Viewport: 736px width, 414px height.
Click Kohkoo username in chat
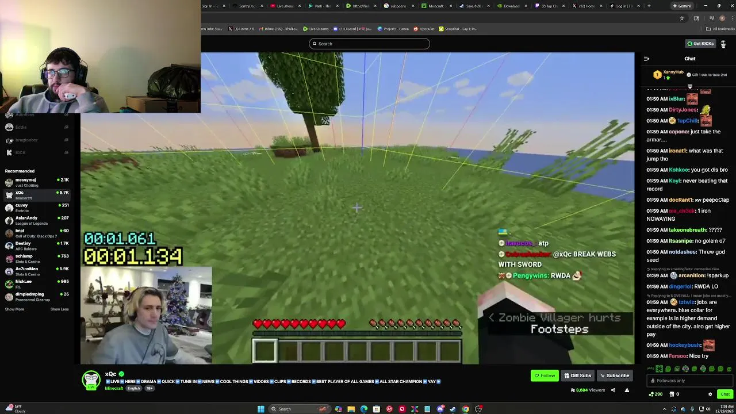tap(678, 170)
